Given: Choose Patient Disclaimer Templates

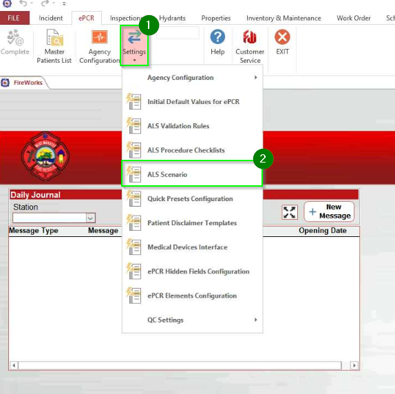Looking at the screenshot, I should pyautogui.click(x=192, y=223).
